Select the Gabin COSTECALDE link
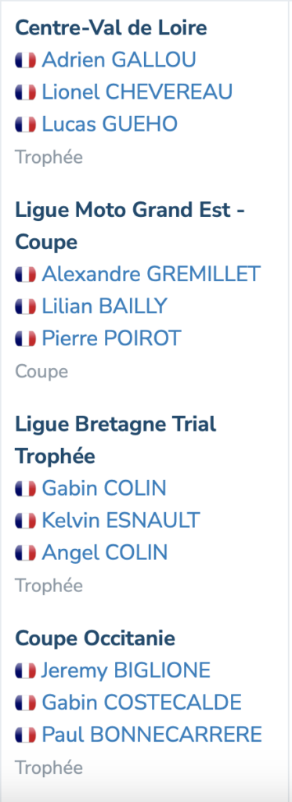 coord(142,703)
